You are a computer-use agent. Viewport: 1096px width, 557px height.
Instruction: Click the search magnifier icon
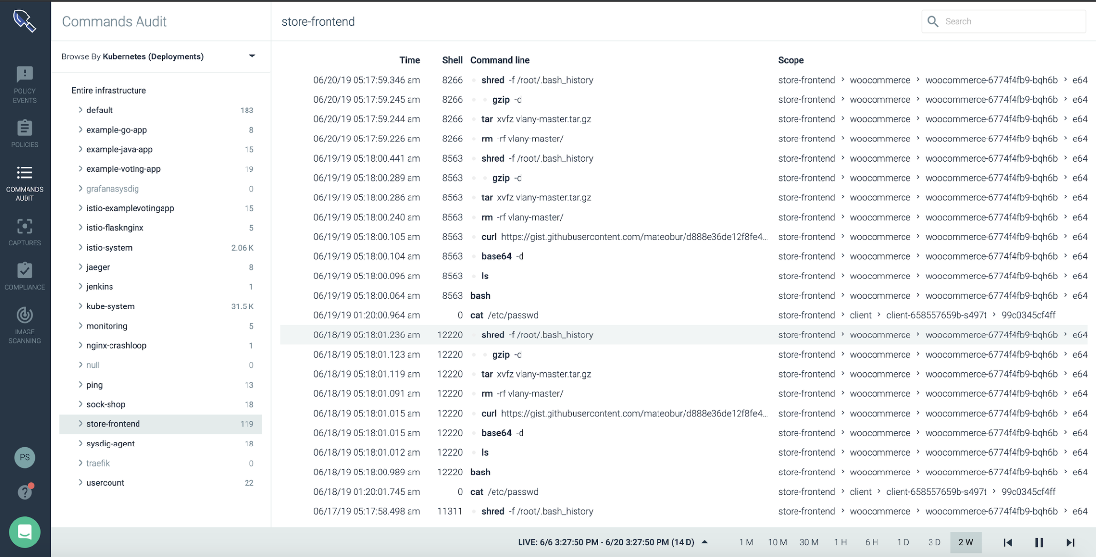[x=932, y=21]
